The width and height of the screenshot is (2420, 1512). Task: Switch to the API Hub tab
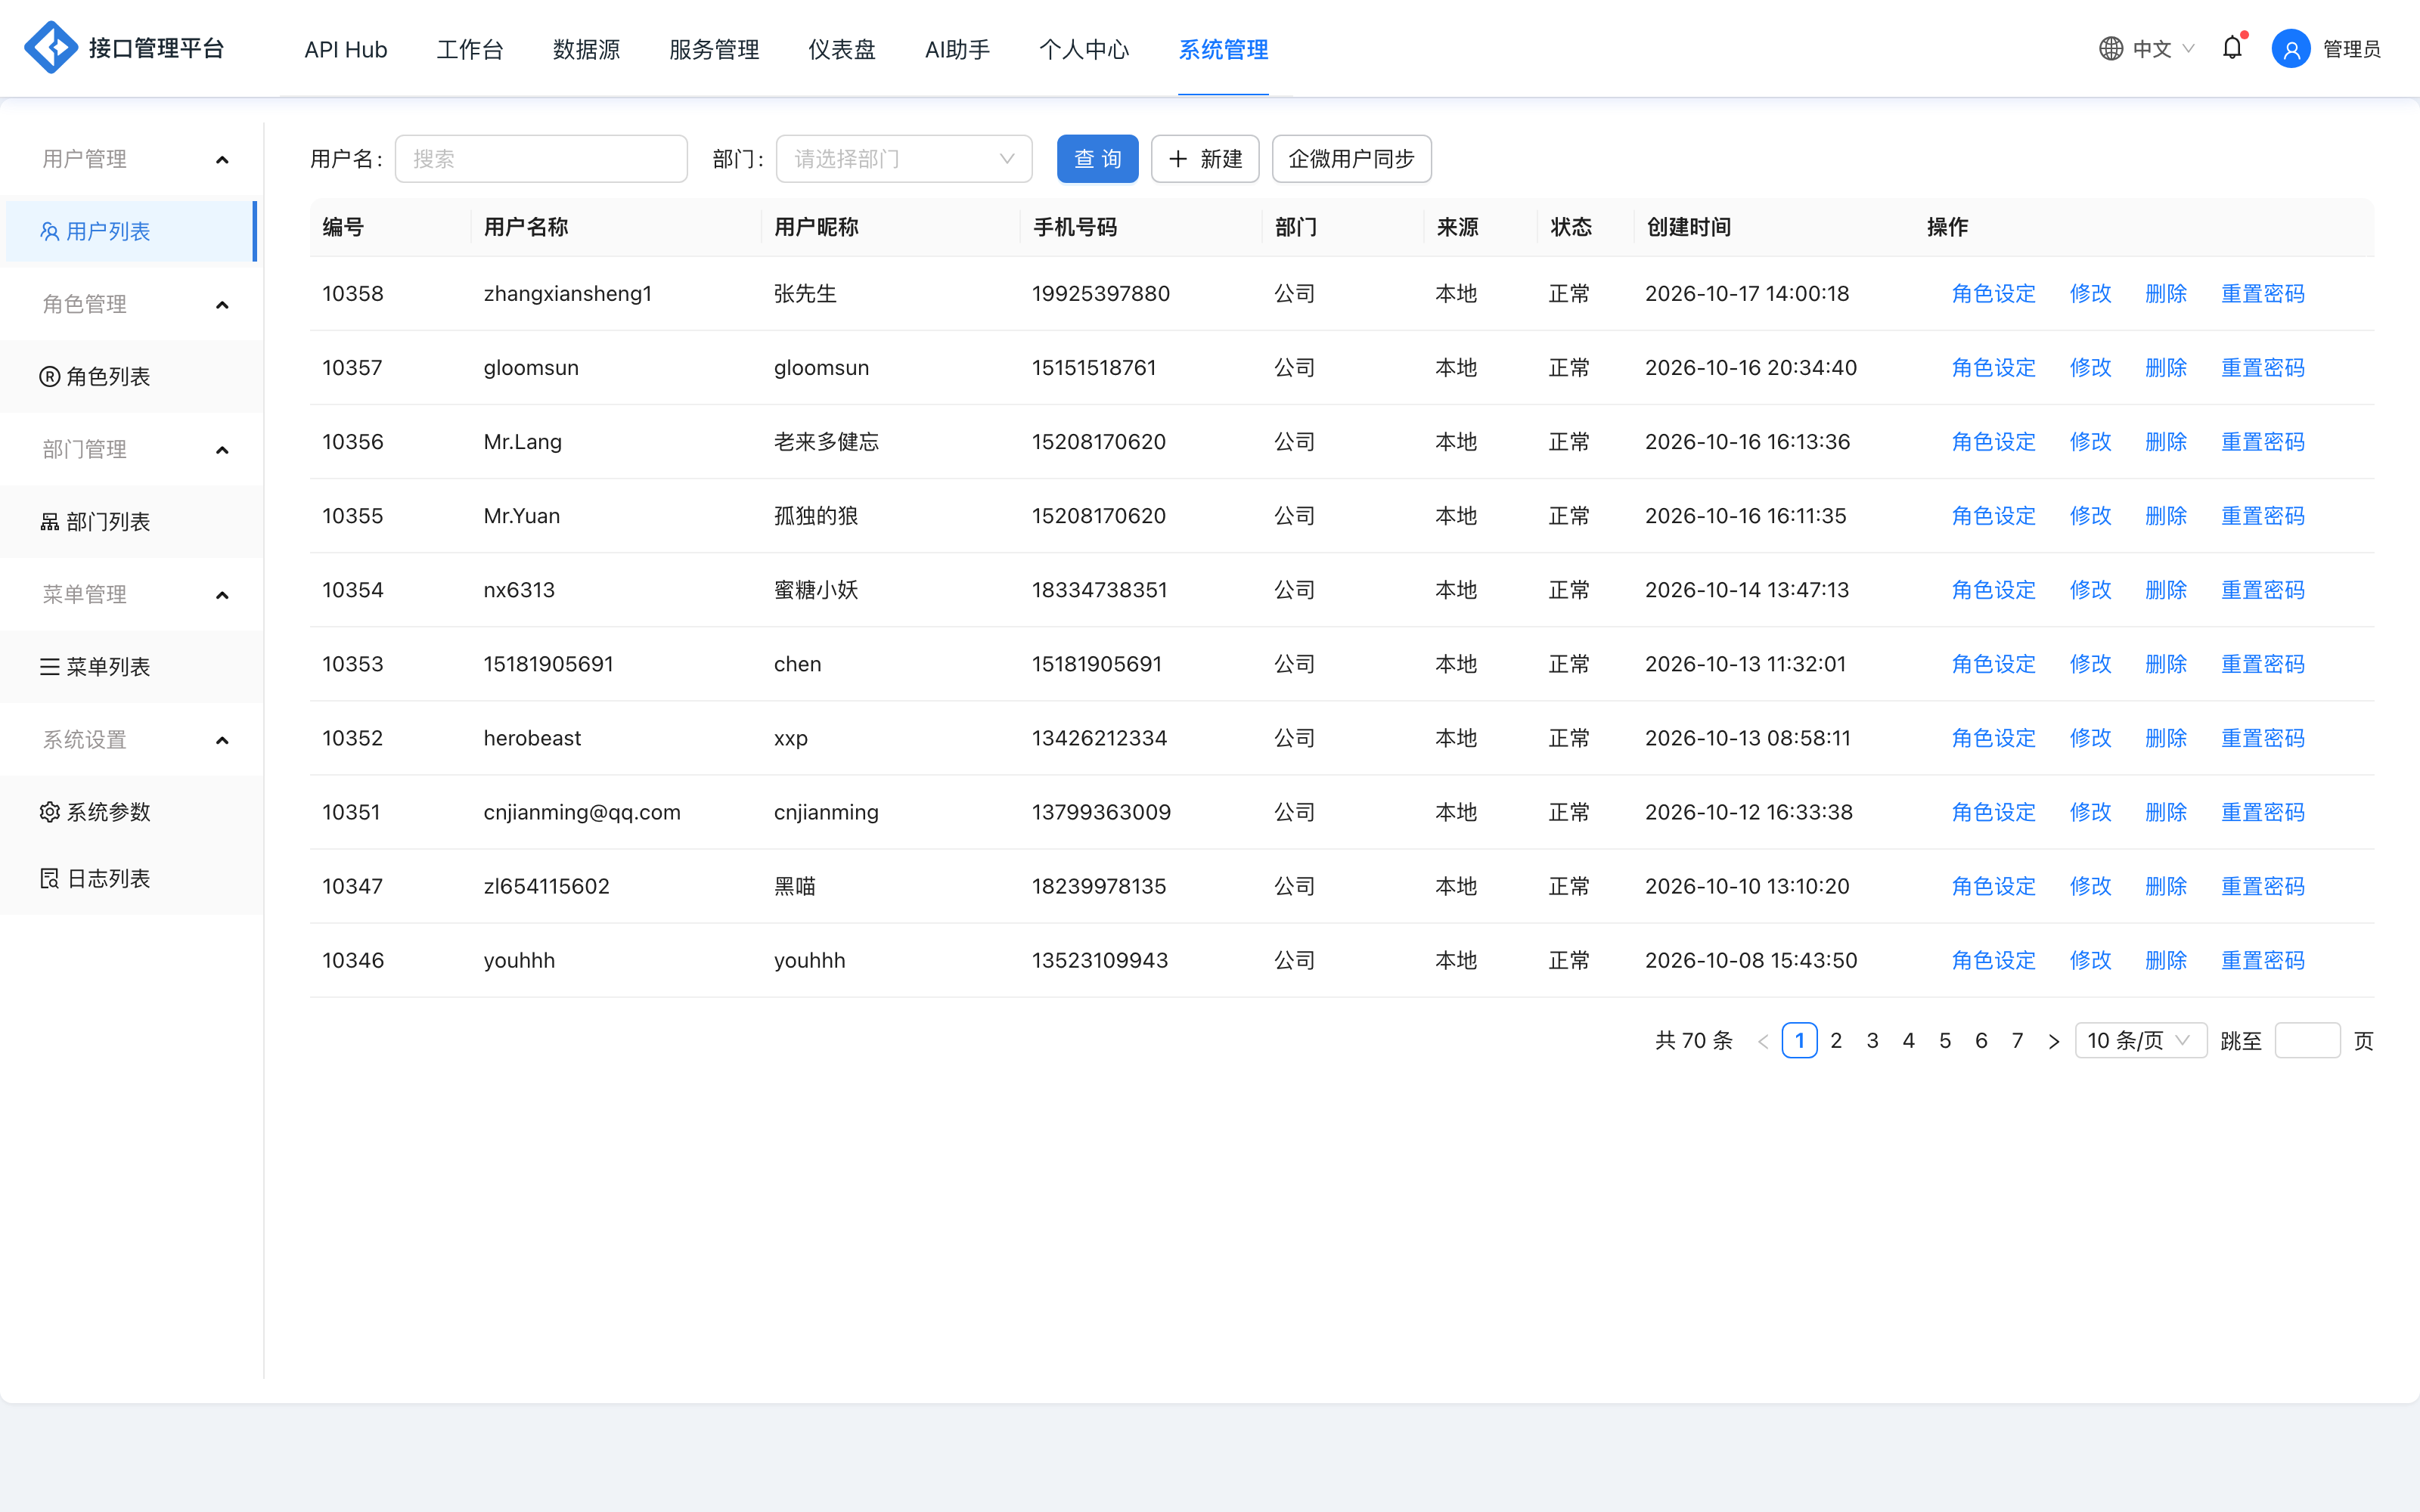(345, 49)
